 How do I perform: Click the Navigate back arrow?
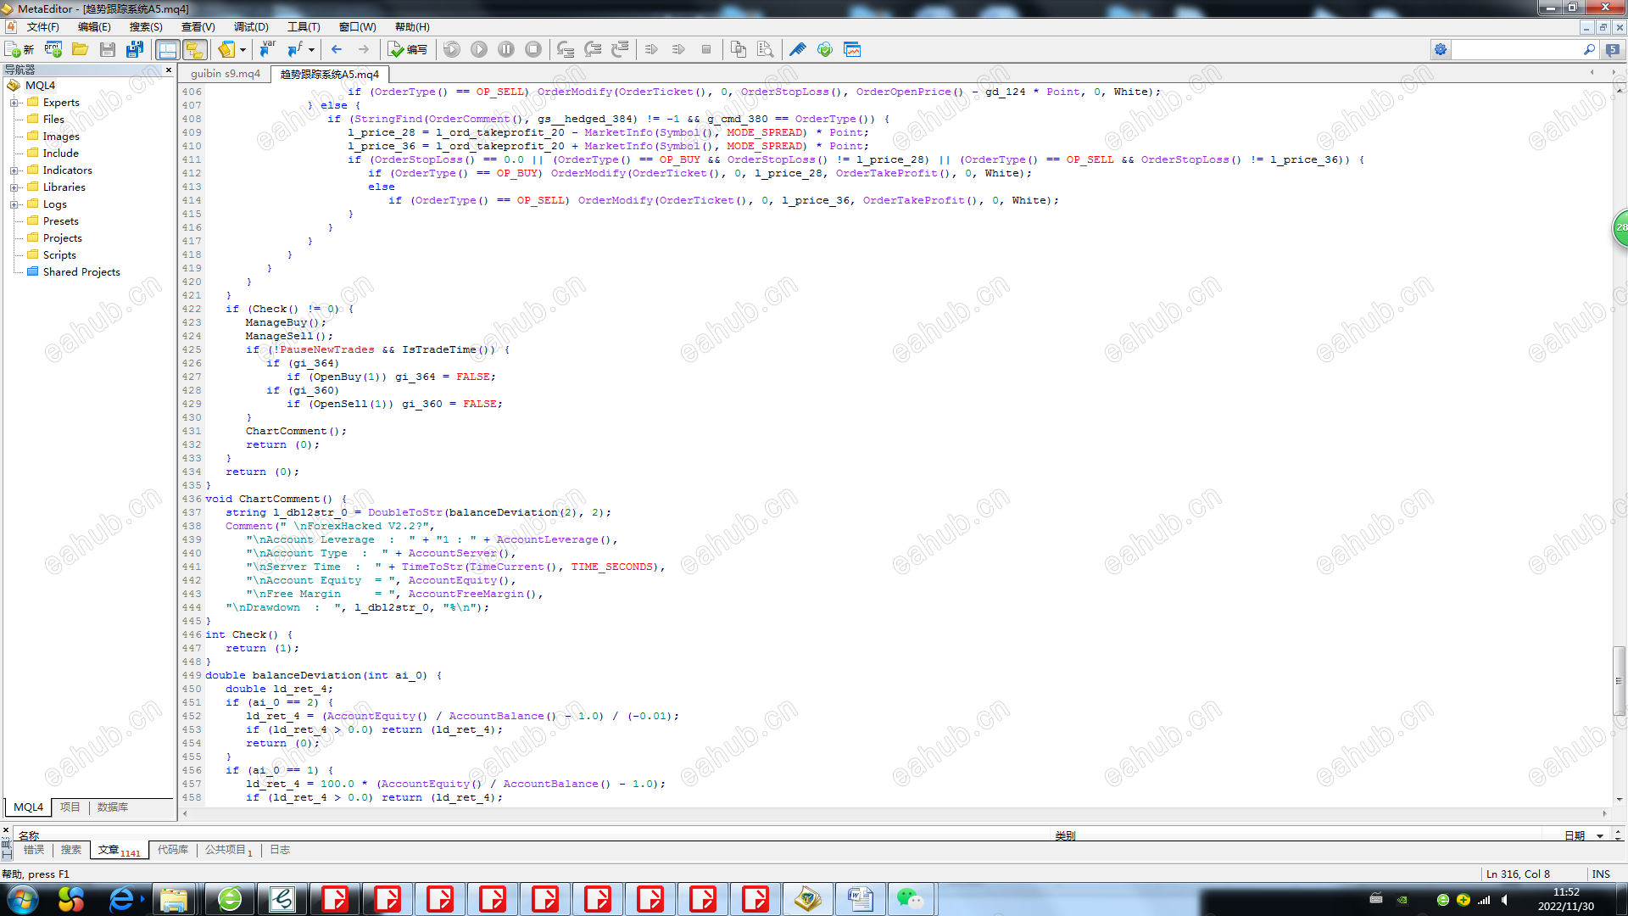pos(337,49)
